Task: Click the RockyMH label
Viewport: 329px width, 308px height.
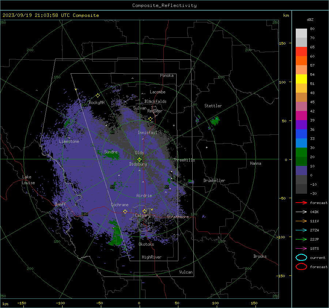Action: [97, 103]
